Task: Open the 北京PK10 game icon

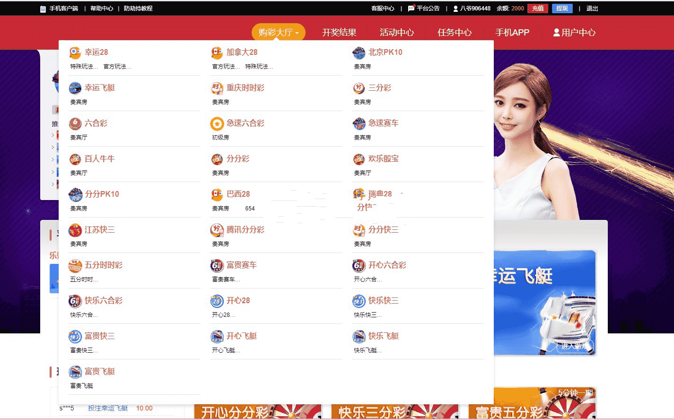Action: (x=359, y=52)
